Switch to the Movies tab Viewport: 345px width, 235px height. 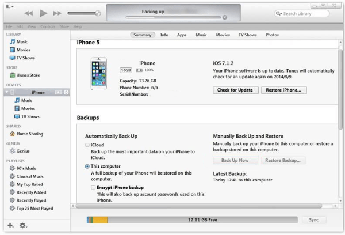click(x=223, y=35)
